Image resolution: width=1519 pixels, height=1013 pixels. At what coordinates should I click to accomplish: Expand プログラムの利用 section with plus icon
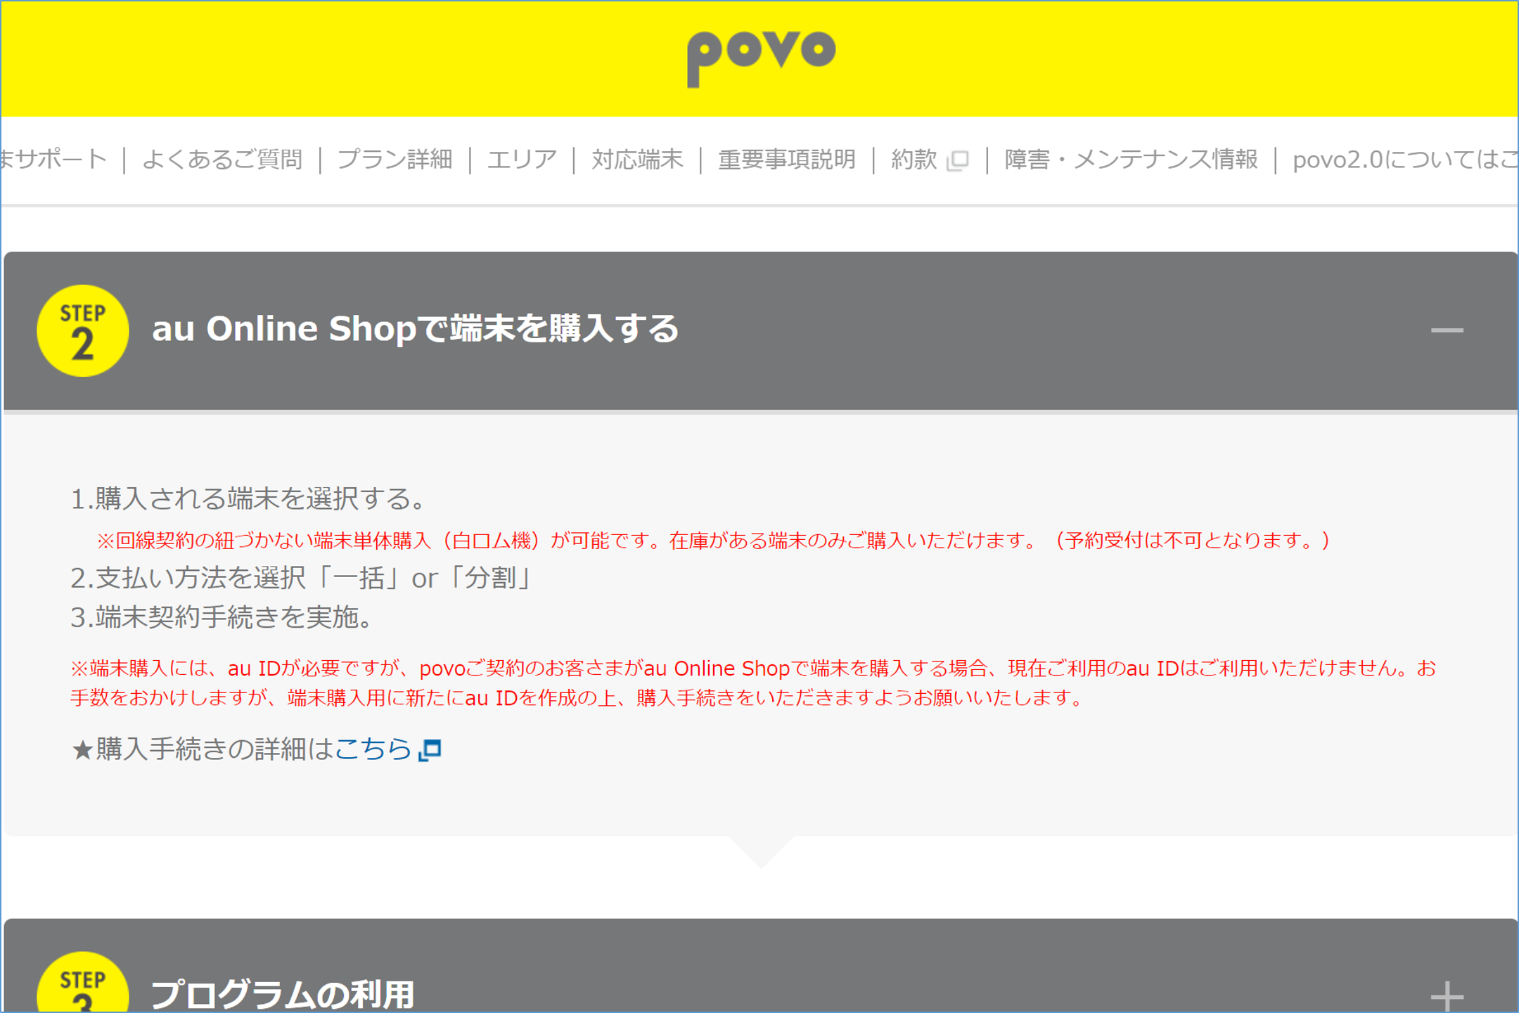(1447, 995)
